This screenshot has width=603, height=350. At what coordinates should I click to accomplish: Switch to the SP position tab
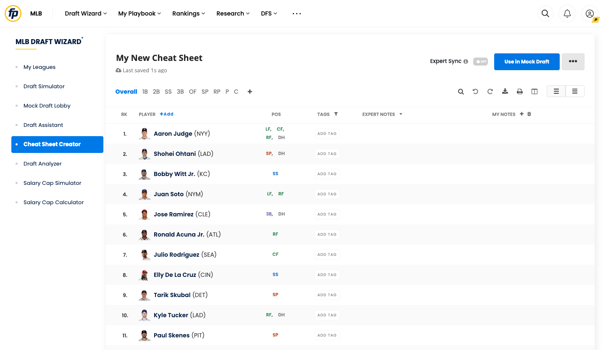205,91
